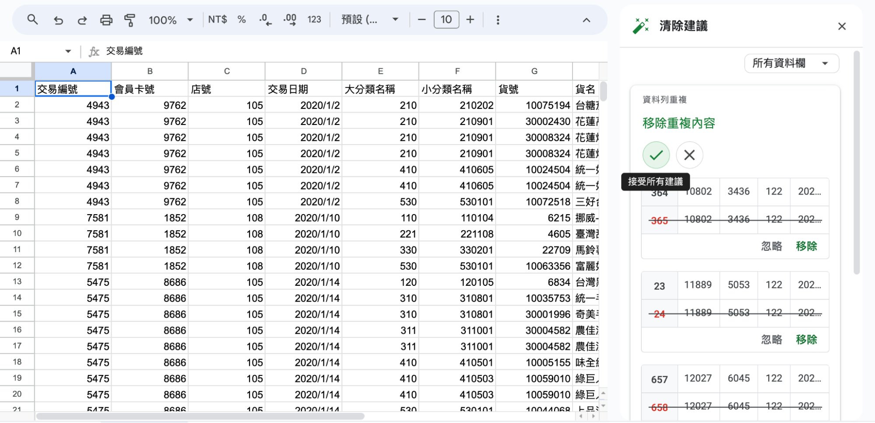The image size is (875, 423).
Task: Click the search magnifier icon in toolbar
Action: click(32, 20)
